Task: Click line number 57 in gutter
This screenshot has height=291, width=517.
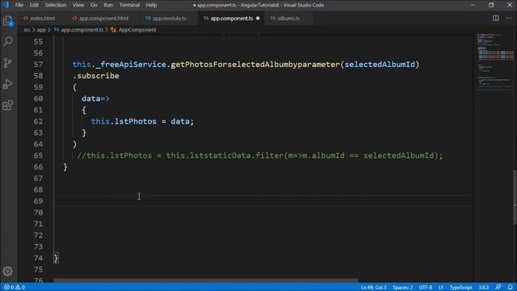Action: [38, 65]
